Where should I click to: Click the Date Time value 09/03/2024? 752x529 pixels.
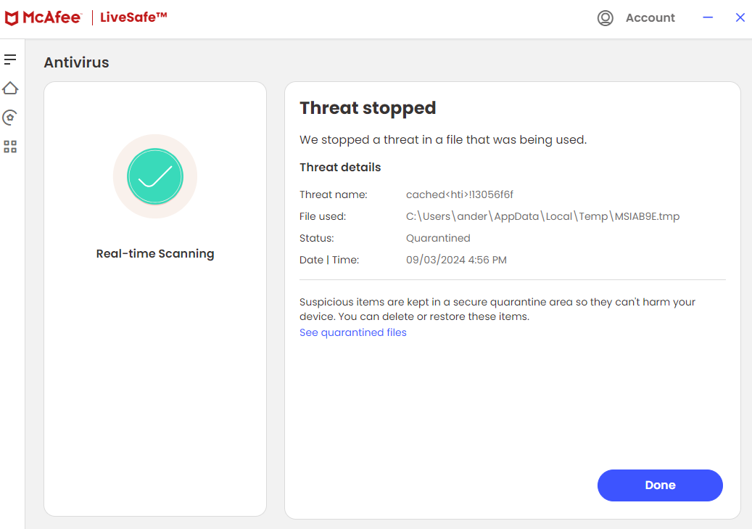(x=456, y=260)
